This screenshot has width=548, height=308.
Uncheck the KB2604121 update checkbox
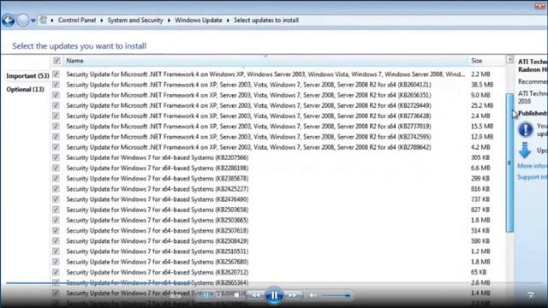pos(56,85)
